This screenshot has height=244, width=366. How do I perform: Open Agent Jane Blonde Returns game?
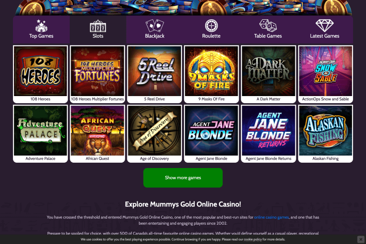pyautogui.click(x=269, y=134)
